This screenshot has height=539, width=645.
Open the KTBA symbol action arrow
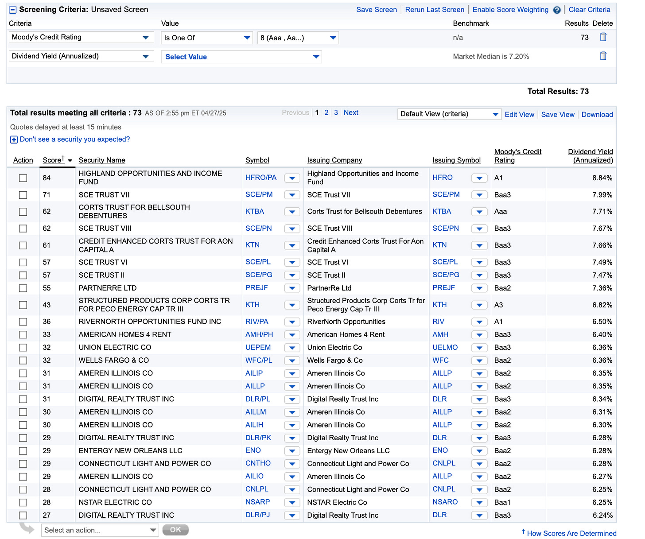point(292,212)
